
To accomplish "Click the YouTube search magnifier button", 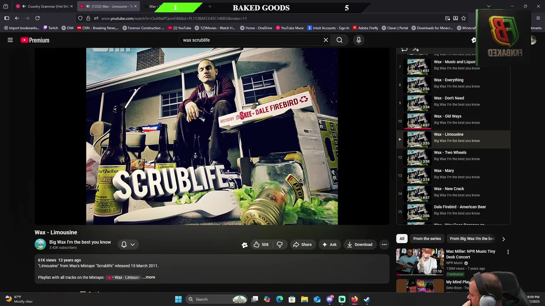I will (x=339, y=40).
